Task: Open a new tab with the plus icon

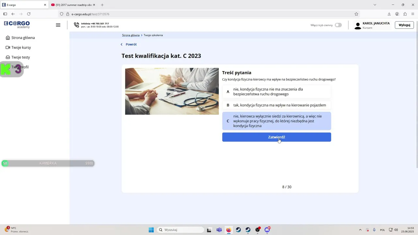Action: [x=102, y=5]
